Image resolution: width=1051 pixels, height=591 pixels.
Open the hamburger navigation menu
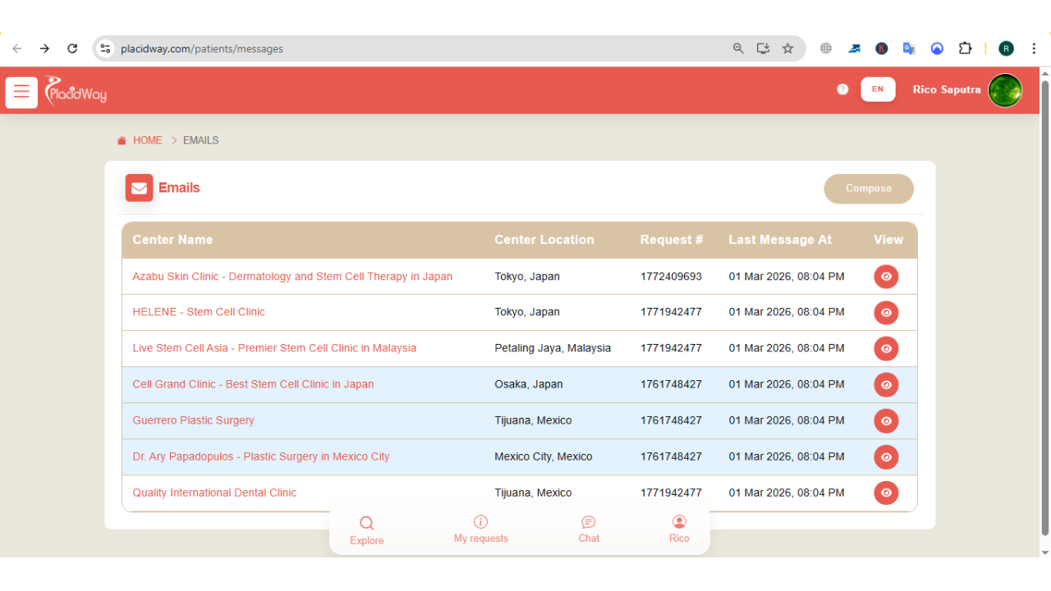[x=21, y=91]
